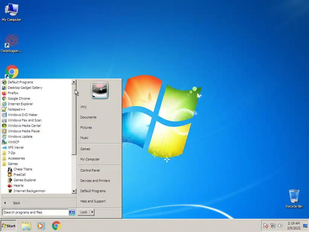Click the Lock button
309x232 pixels.
click(x=84, y=212)
